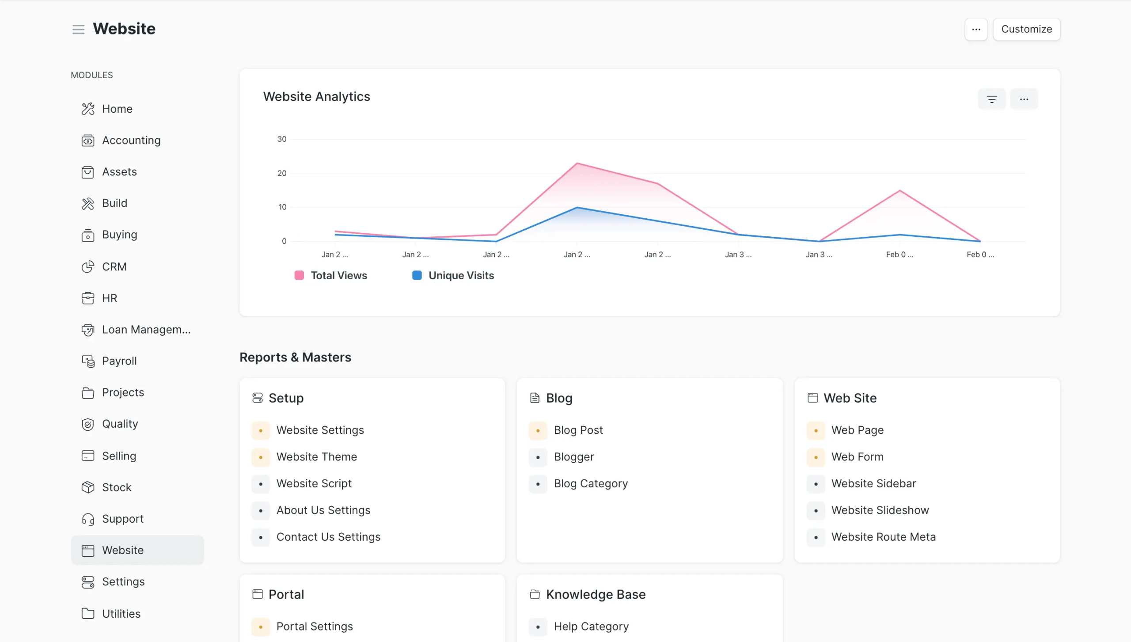This screenshot has width=1131, height=642.
Task: Open the Blog Post link
Action: pos(578,430)
